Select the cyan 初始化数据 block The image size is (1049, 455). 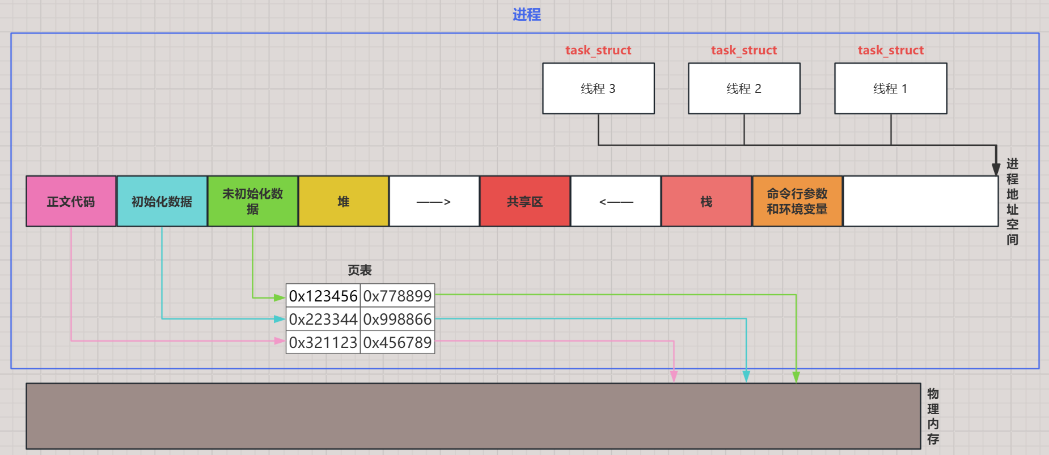162,201
